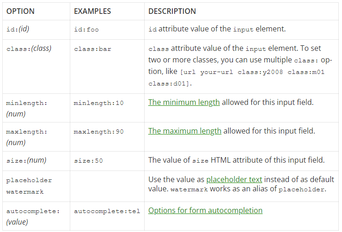Click the DESCRIPTION column header

tap(172, 11)
